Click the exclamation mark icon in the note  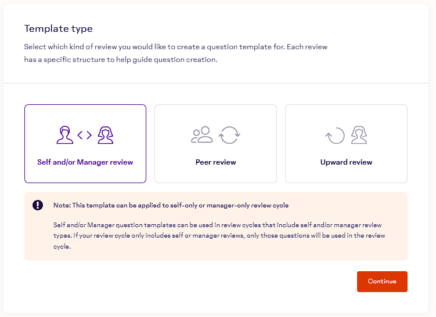click(x=38, y=205)
